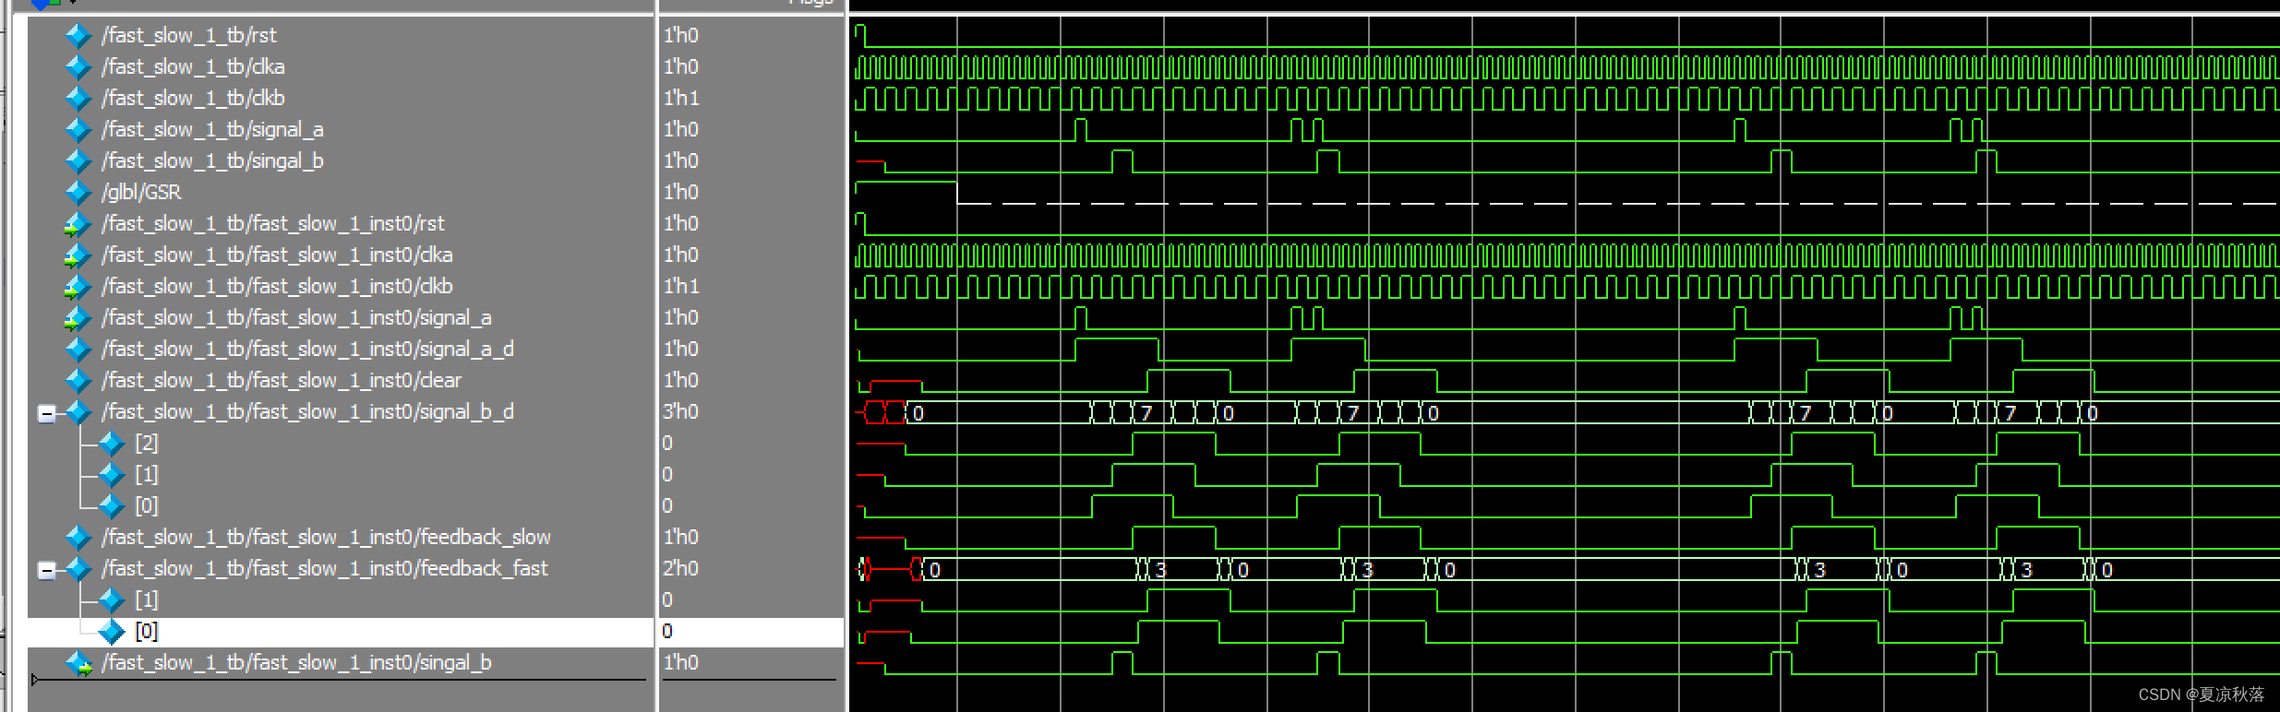Select the /fast_slow_1_tb/signal_a signal name
The height and width of the screenshot is (712, 2280).
[x=212, y=129]
